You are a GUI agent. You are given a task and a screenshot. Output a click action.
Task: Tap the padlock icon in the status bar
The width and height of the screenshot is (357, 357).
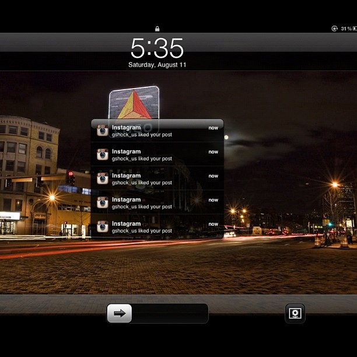[157, 29]
